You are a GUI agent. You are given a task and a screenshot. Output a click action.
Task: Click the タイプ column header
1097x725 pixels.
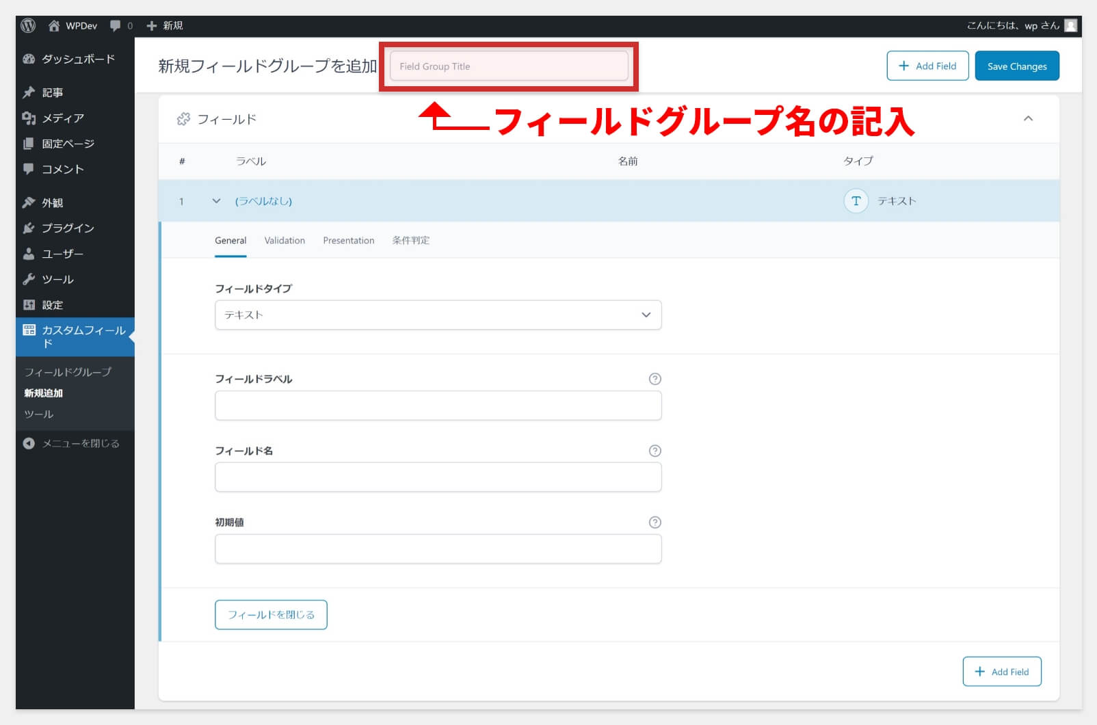(858, 161)
